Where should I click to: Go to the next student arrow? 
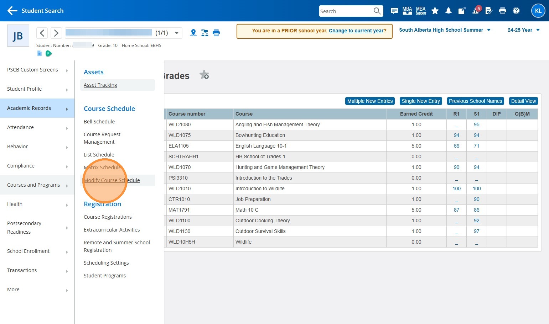56,33
